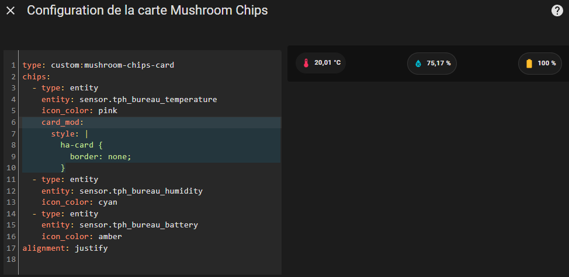Click the border: none; style line

pos(100,157)
